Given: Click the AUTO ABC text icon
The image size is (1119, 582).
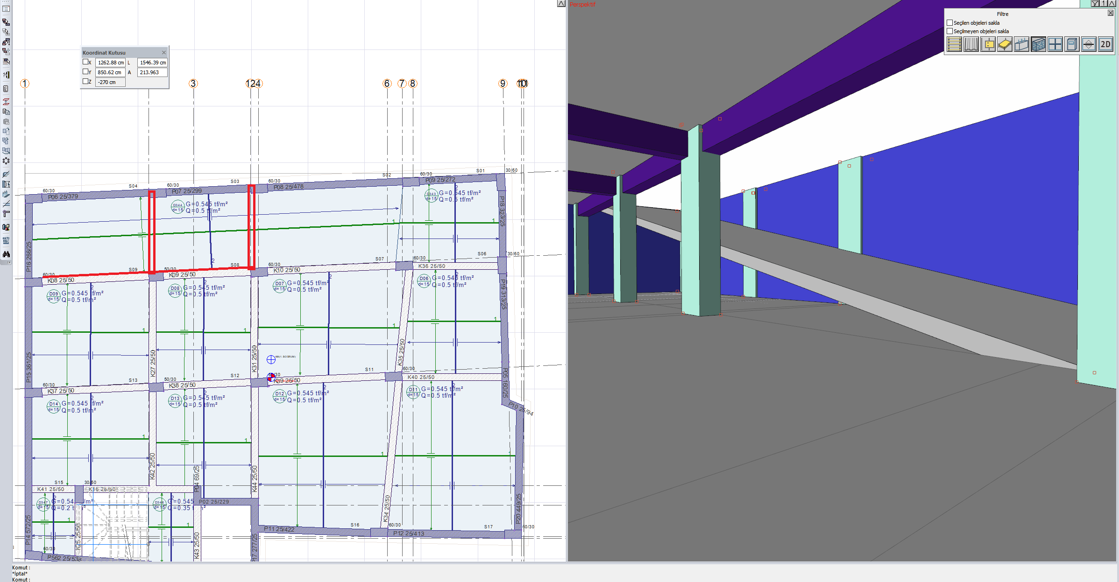Looking at the screenshot, I should point(6,240).
